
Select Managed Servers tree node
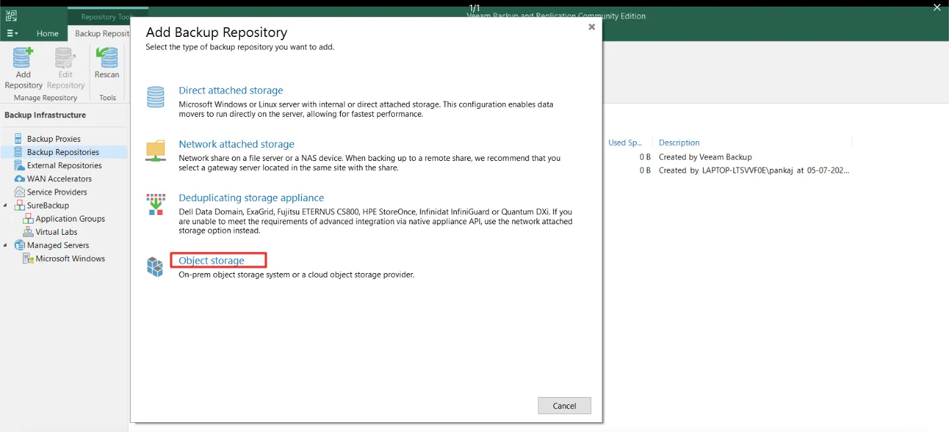[x=58, y=245]
